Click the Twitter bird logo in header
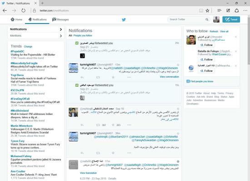This screenshot has height=181, width=250. point(124,20)
